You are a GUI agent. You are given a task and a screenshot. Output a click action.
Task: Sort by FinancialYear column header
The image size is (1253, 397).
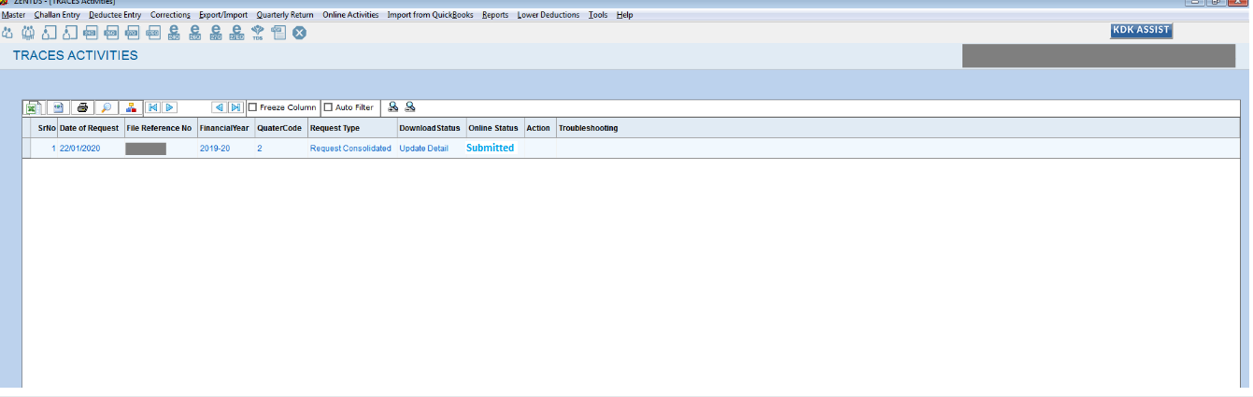pos(225,128)
